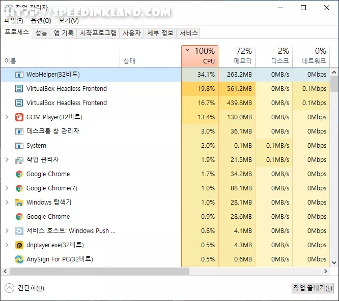Click the horizontal scrollbar thumb

coord(99,271)
